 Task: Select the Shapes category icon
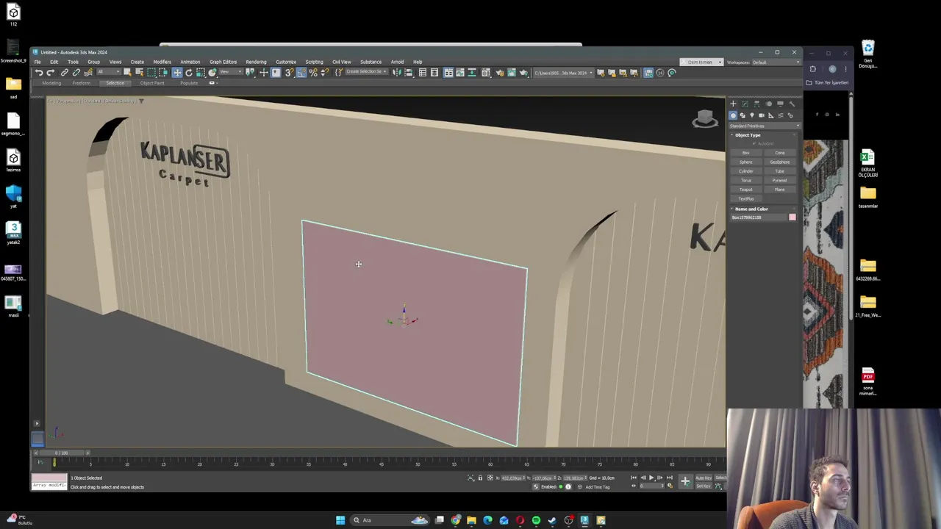point(743,115)
